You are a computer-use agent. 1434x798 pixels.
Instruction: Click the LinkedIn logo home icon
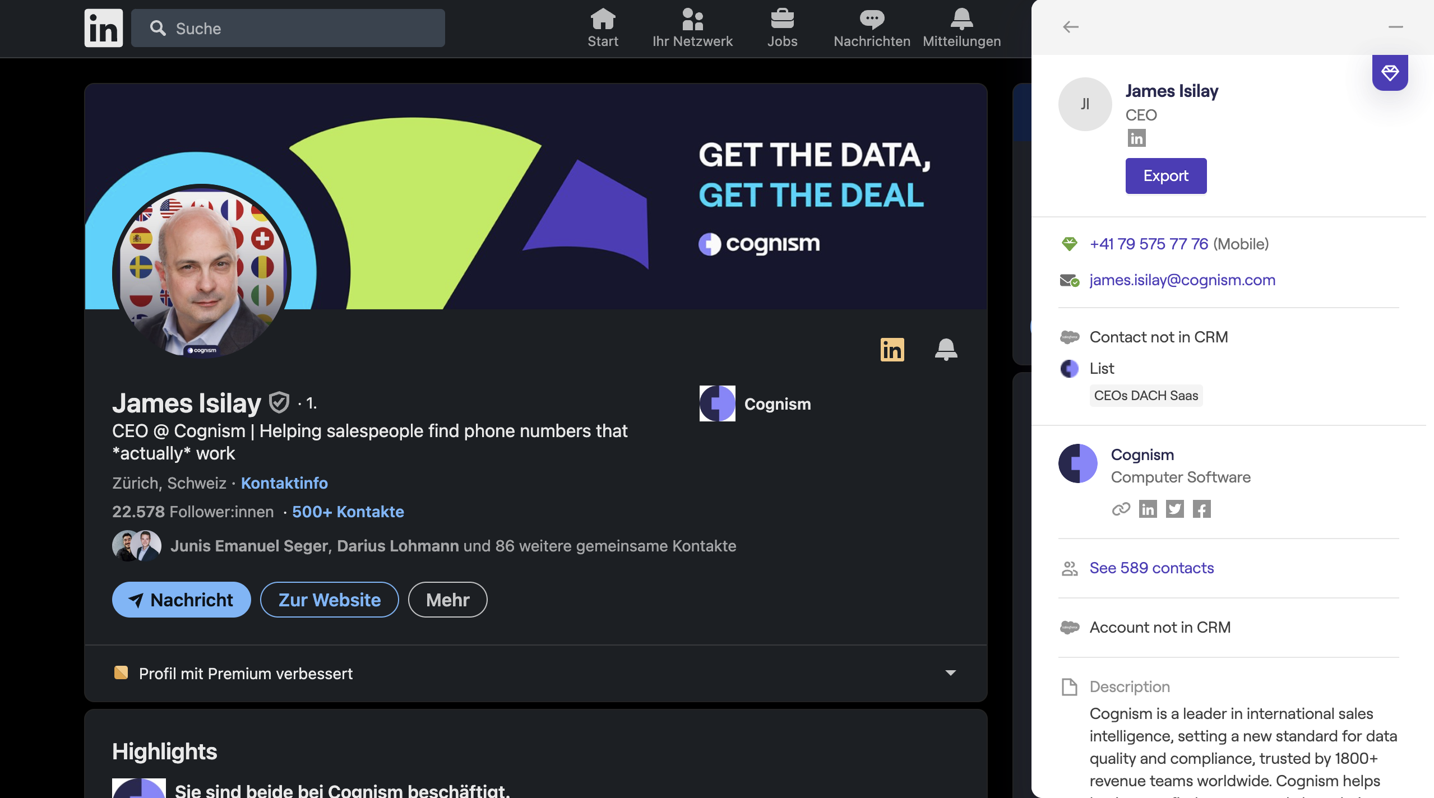104,28
